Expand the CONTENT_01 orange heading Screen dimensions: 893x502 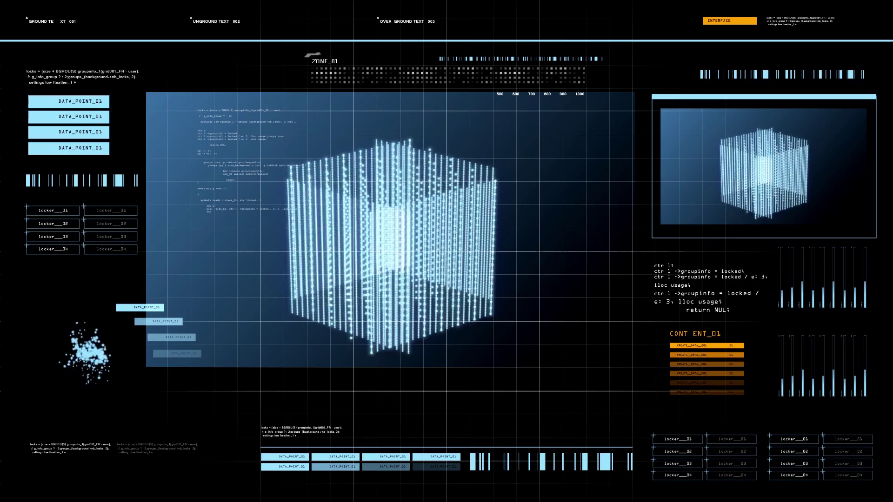coord(695,334)
